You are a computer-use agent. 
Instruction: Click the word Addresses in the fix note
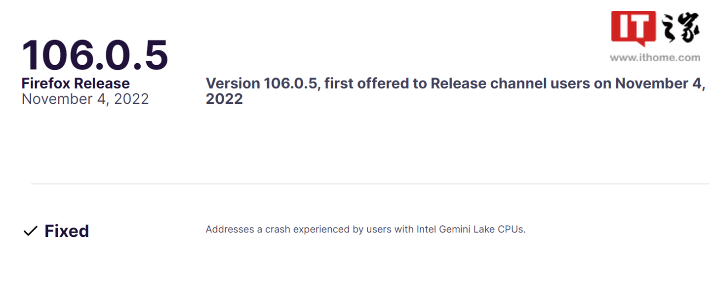coord(226,229)
